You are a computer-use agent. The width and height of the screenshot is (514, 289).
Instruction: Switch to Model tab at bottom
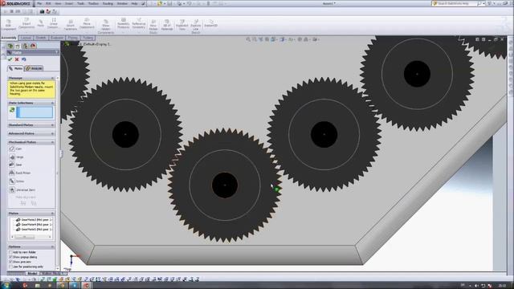(32, 274)
